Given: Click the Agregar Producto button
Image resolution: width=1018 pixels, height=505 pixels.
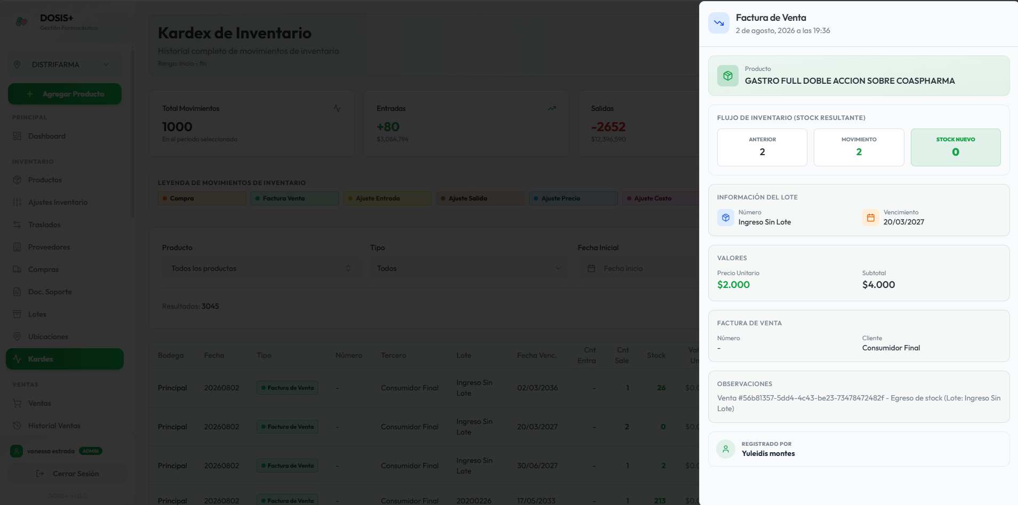Looking at the screenshot, I should [65, 94].
